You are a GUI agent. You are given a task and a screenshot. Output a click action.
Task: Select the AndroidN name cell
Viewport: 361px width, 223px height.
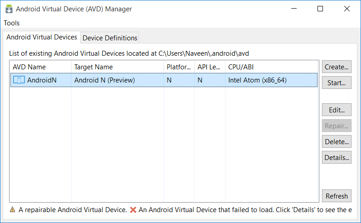click(x=42, y=80)
